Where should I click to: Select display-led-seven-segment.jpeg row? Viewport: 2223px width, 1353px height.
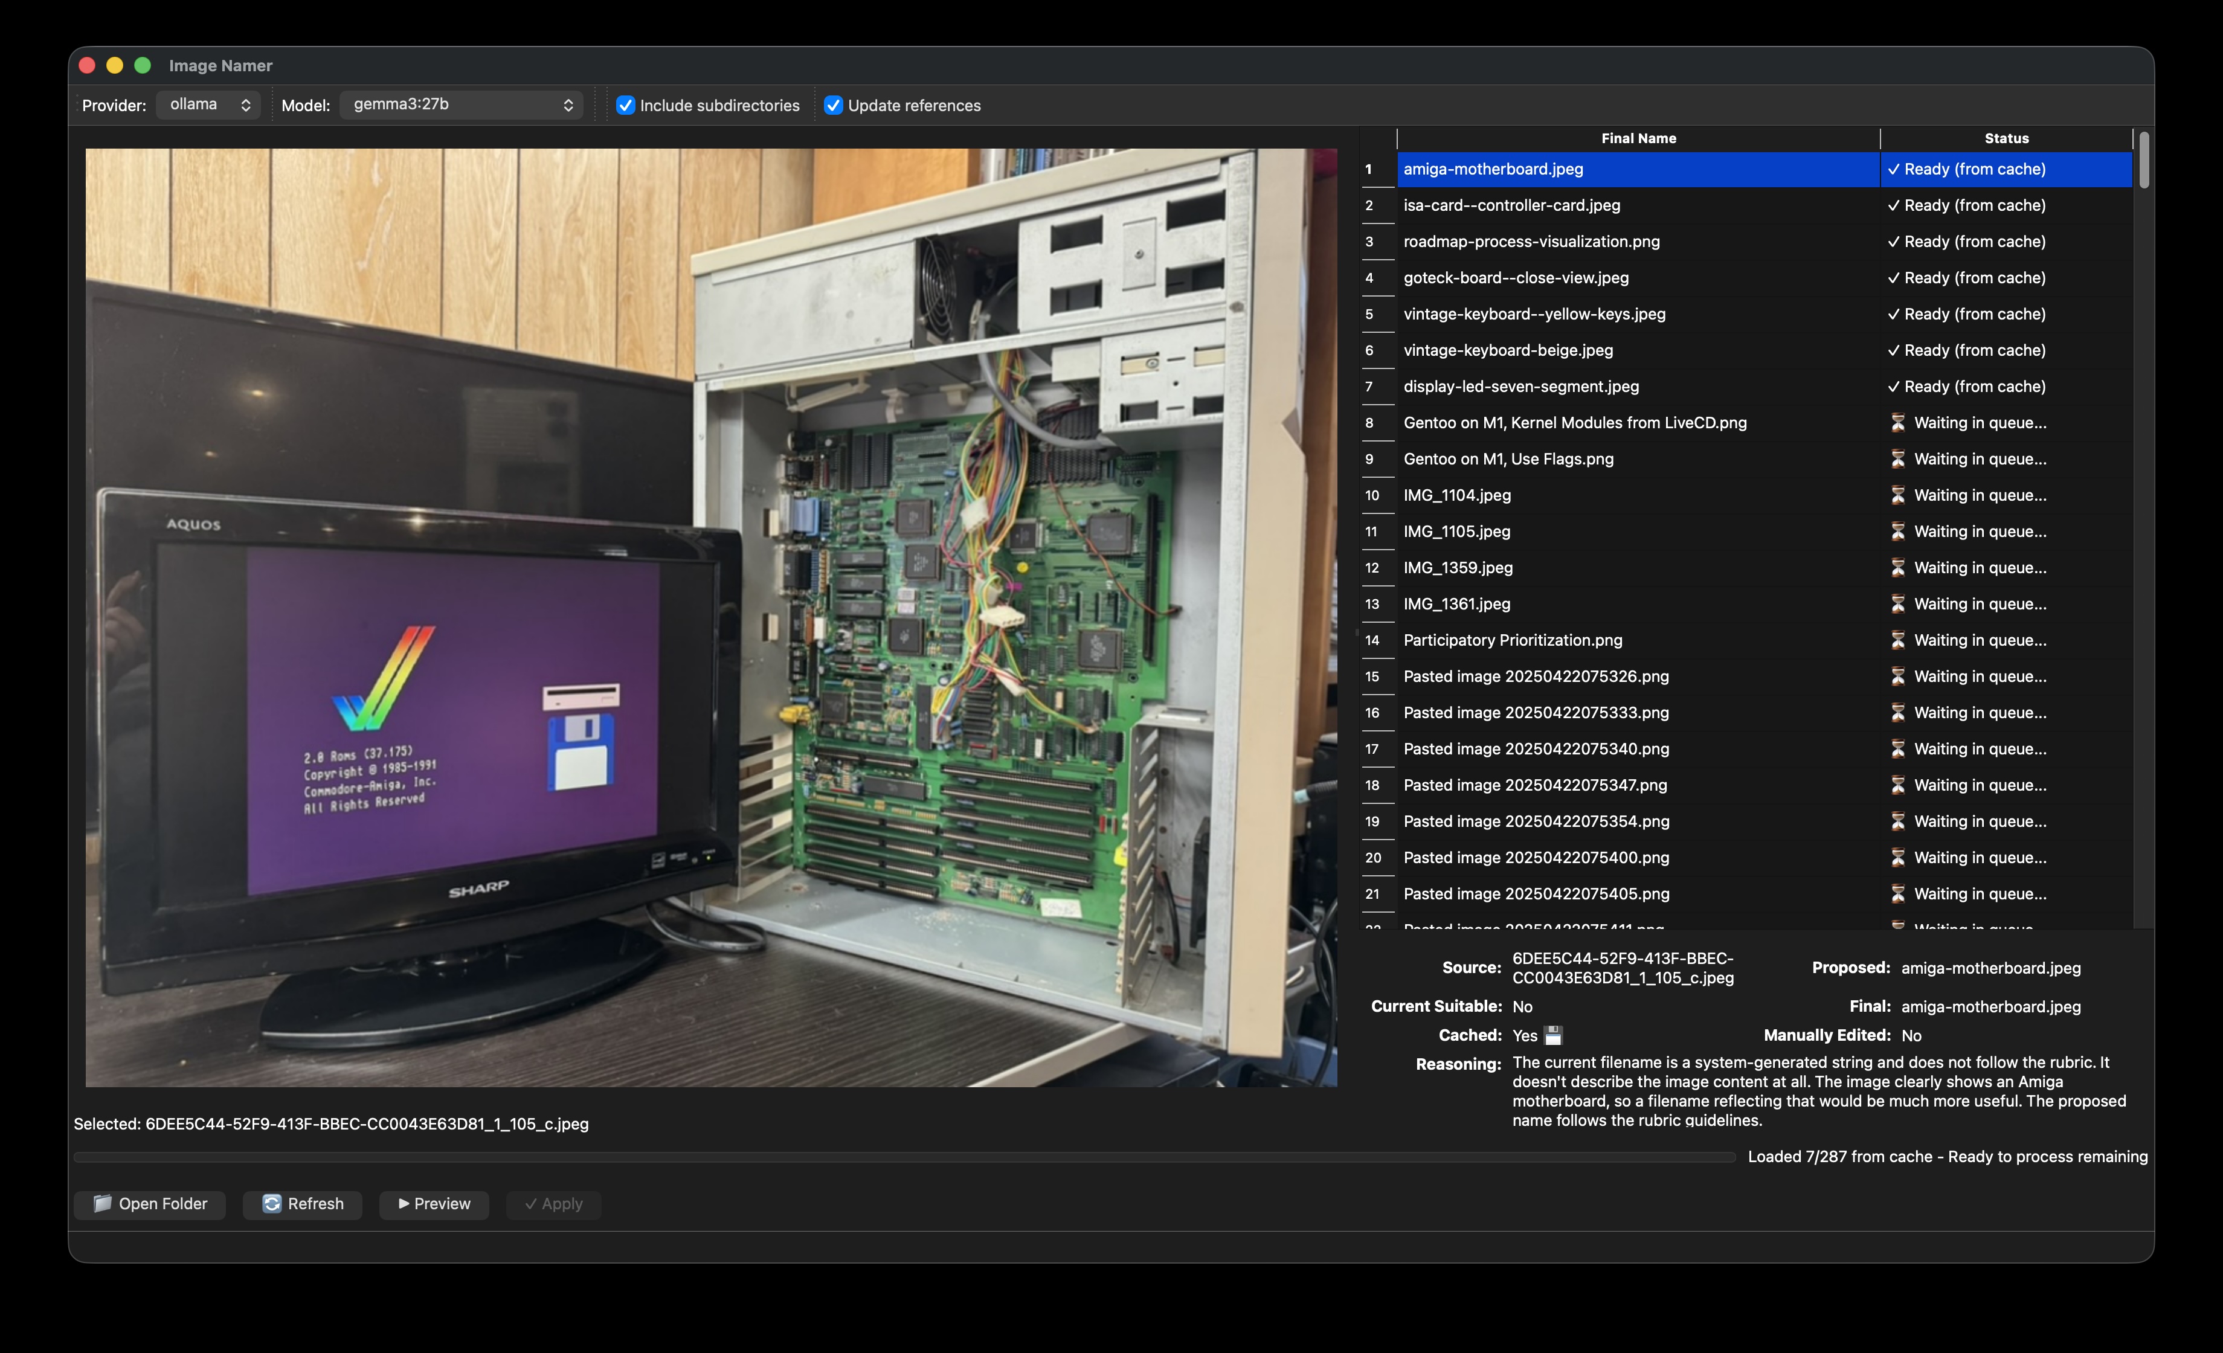pyautogui.click(x=1746, y=386)
